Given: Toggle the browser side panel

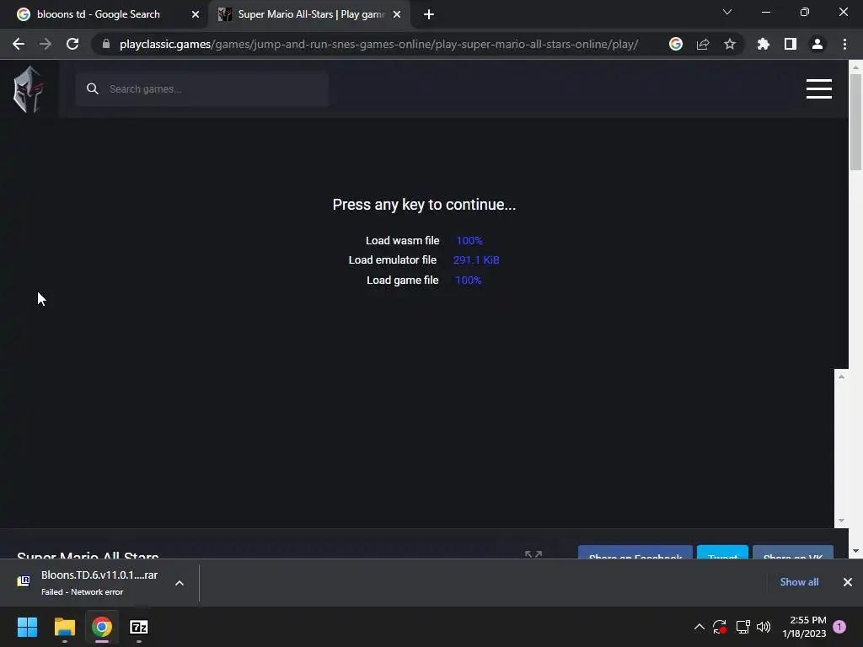Looking at the screenshot, I should (791, 44).
